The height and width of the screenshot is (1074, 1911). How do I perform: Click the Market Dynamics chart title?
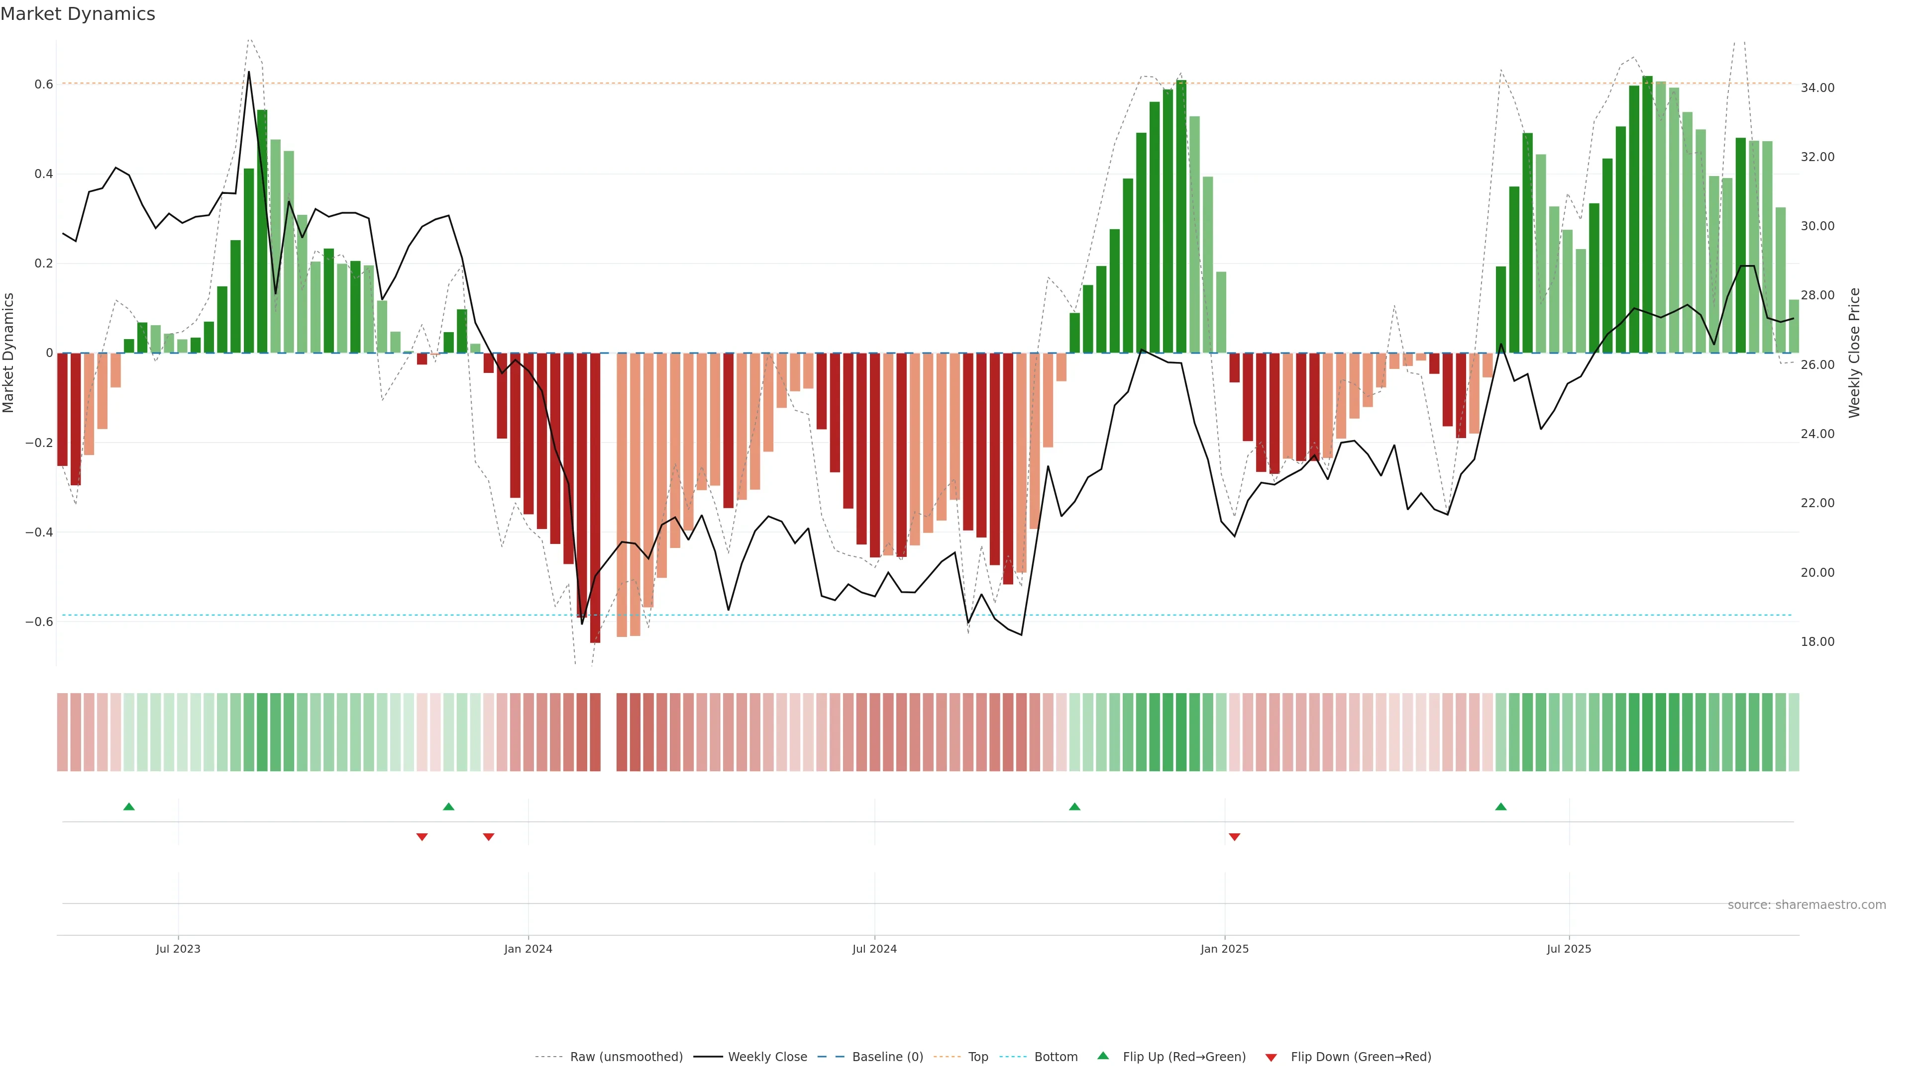78,14
